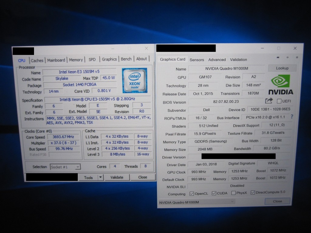Open the Socket #1 selection dropdown
The height and width of the screenshot is (233, 311).
65,167
